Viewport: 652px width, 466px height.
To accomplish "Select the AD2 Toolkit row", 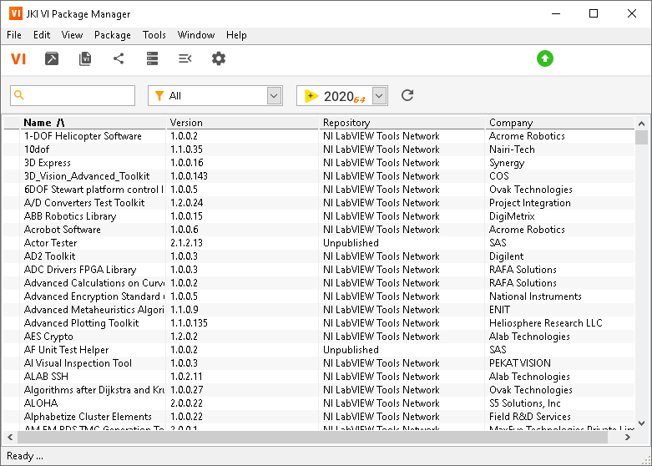I will pos(320,256).
